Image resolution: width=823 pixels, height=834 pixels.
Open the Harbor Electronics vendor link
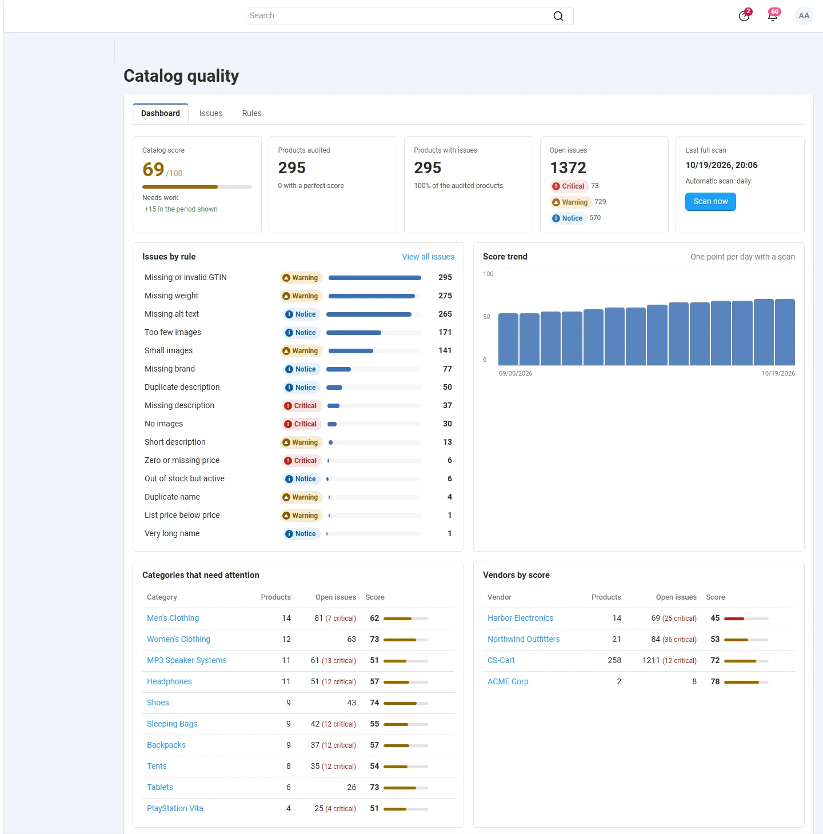(520, 618)
